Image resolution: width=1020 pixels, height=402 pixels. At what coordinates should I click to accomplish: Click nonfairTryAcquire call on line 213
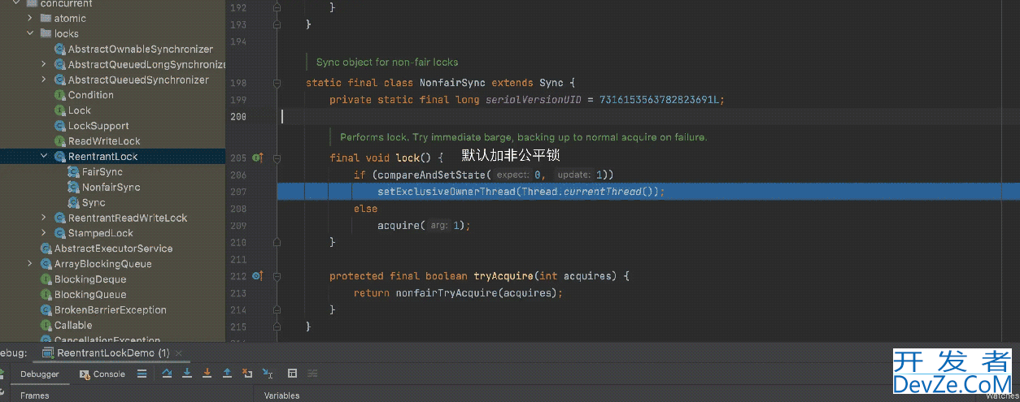(x=446, y=292)
